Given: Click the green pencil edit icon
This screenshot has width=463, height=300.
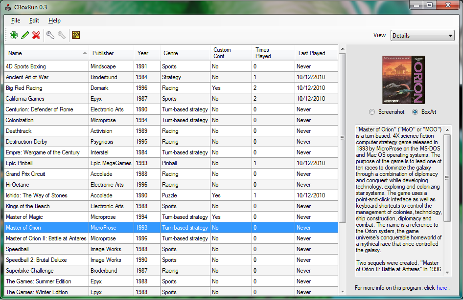Looking at the screenshot, I should (x=24, y=35).
